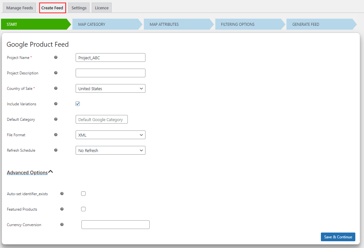Image resolution: width=364 pixels, height=248 pixels.
Task: Click the help icon beside Country of Sale
Action: (x=56, y=88)
